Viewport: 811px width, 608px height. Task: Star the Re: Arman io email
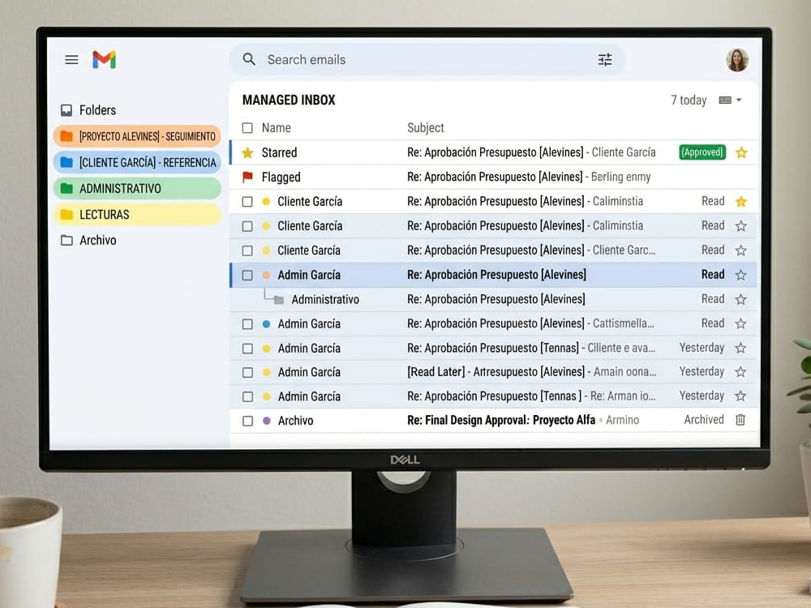pos(740,396)
